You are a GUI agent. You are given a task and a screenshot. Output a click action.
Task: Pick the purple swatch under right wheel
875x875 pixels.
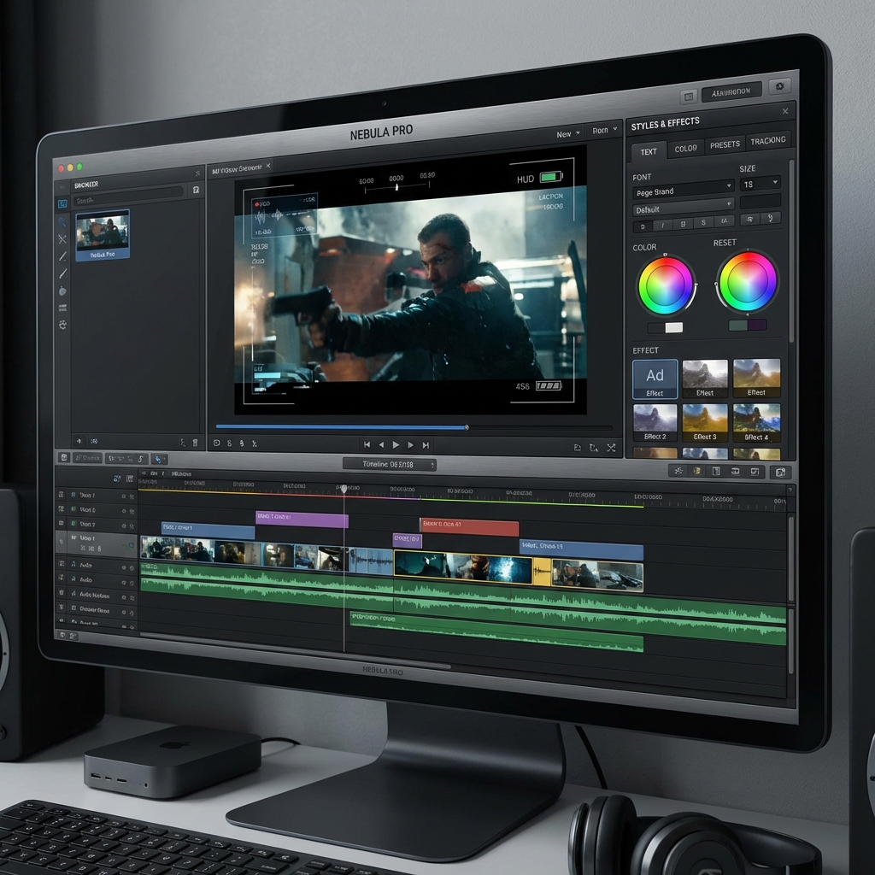[x=757, y=325]
